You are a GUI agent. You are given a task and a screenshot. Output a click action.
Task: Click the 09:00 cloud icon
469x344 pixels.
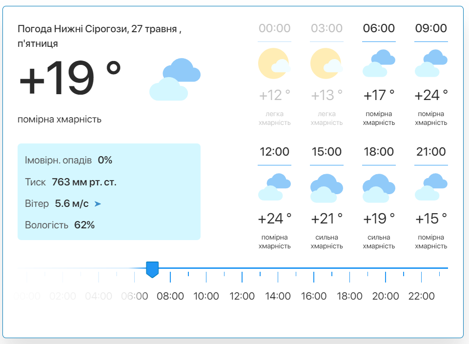click(431, 63)
